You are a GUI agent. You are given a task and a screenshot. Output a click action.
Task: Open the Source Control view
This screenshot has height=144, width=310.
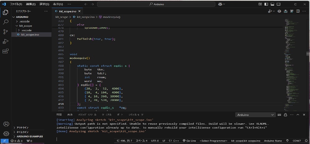coord(6,32)
